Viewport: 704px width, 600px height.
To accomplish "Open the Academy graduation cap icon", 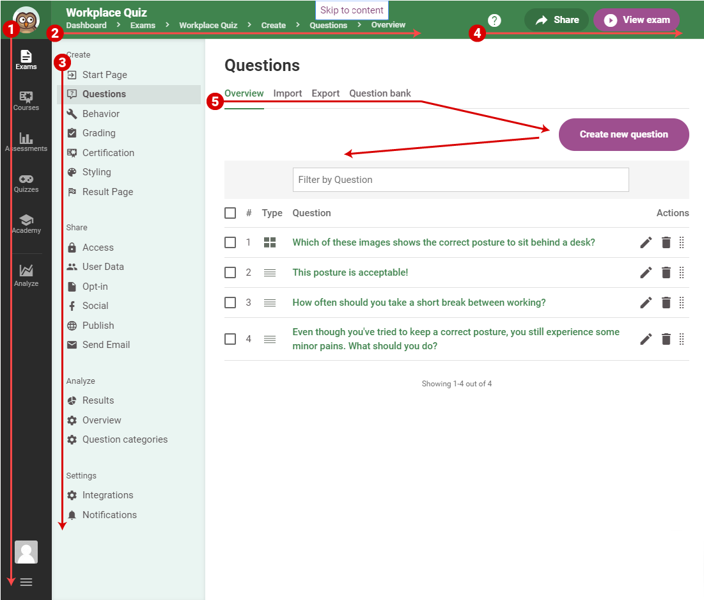I will [26, 223].
